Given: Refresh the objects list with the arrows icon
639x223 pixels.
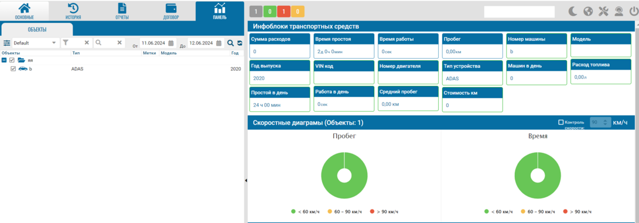Looking at the screenshot, I should tap(240, 43).
